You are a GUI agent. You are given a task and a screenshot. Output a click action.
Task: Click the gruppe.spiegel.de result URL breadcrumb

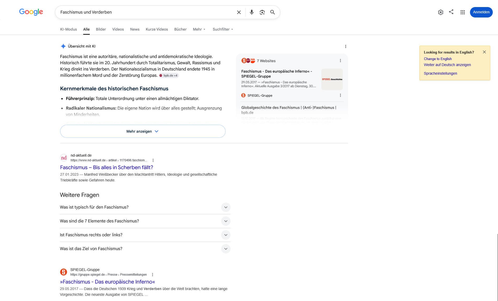pos(109,275)
